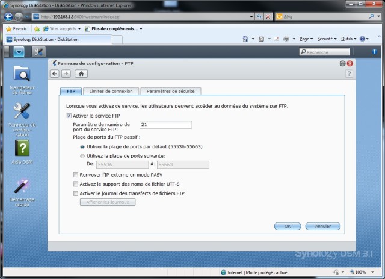
Task: Open Panneau de configuration desktop icon
Action: [x=22, y=111]
